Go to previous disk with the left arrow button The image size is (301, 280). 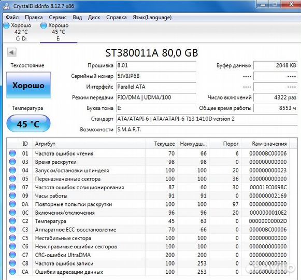[12, 52]
